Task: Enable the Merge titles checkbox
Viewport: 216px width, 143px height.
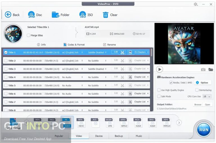Action: (28, 35)
